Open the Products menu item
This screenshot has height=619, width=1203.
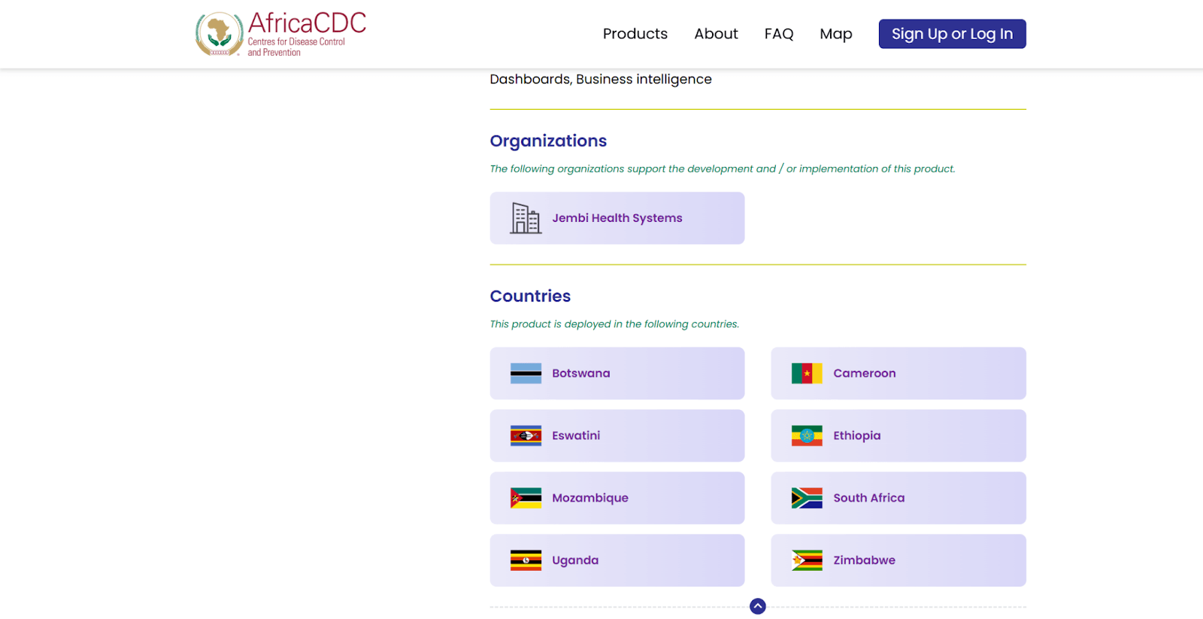635,34
